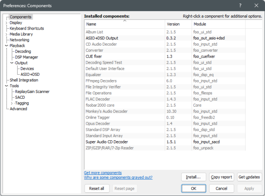
Task: Select Components in the preferences tree
Action: point(20,17)
